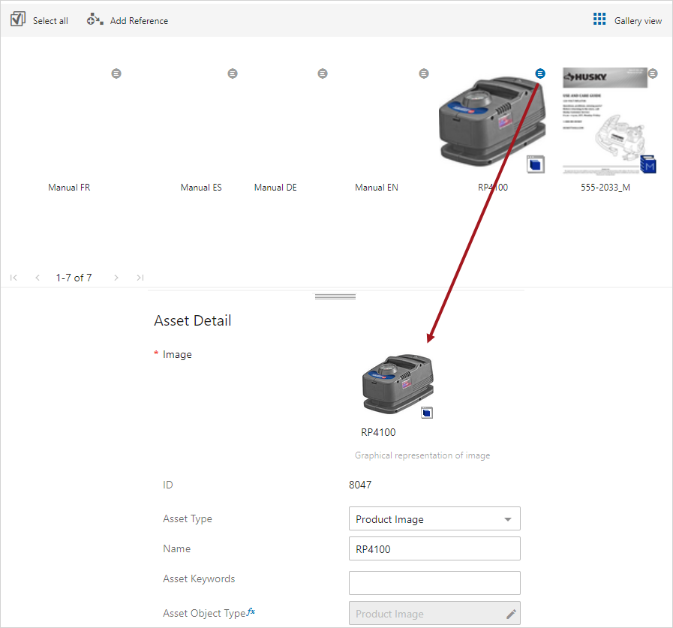
Task: Click the ID value 8047
Action: 360,485
